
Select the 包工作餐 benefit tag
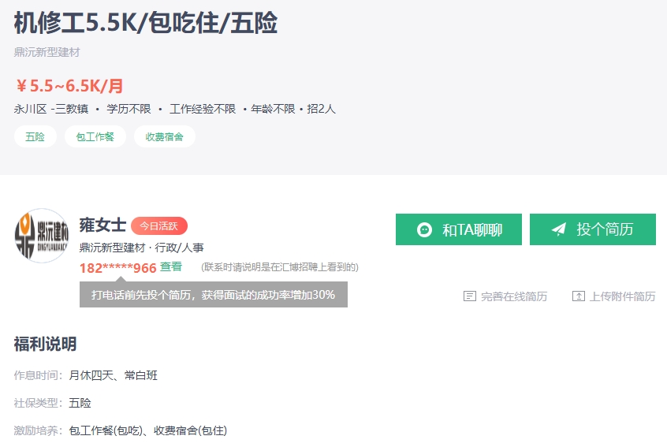(95, 136)
